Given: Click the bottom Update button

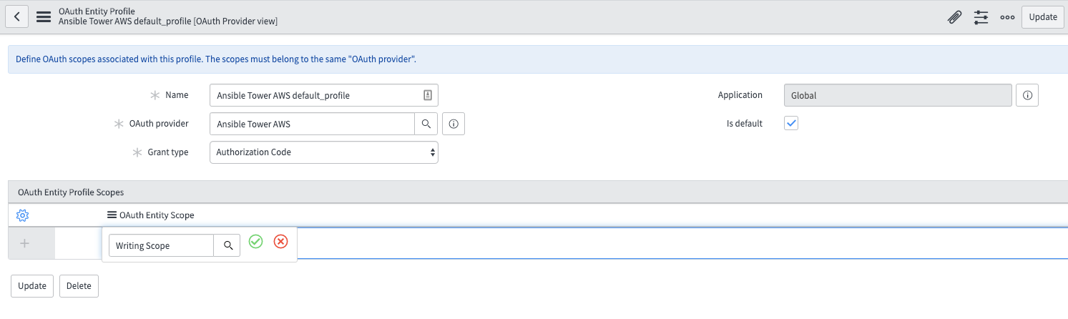Looking at the screenshot, I should click(32, 286).
